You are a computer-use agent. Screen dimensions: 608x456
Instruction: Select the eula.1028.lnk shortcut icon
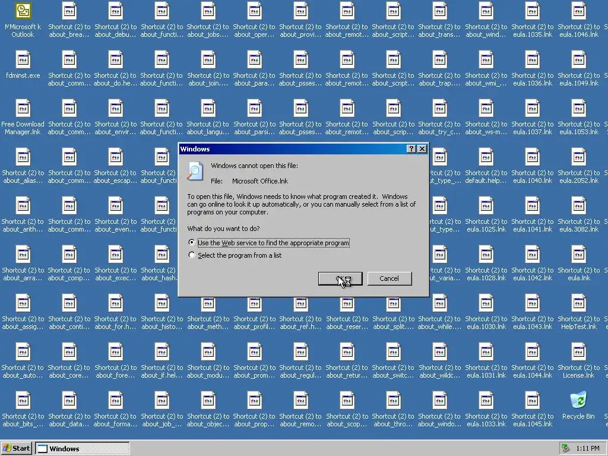coord(486,254)
